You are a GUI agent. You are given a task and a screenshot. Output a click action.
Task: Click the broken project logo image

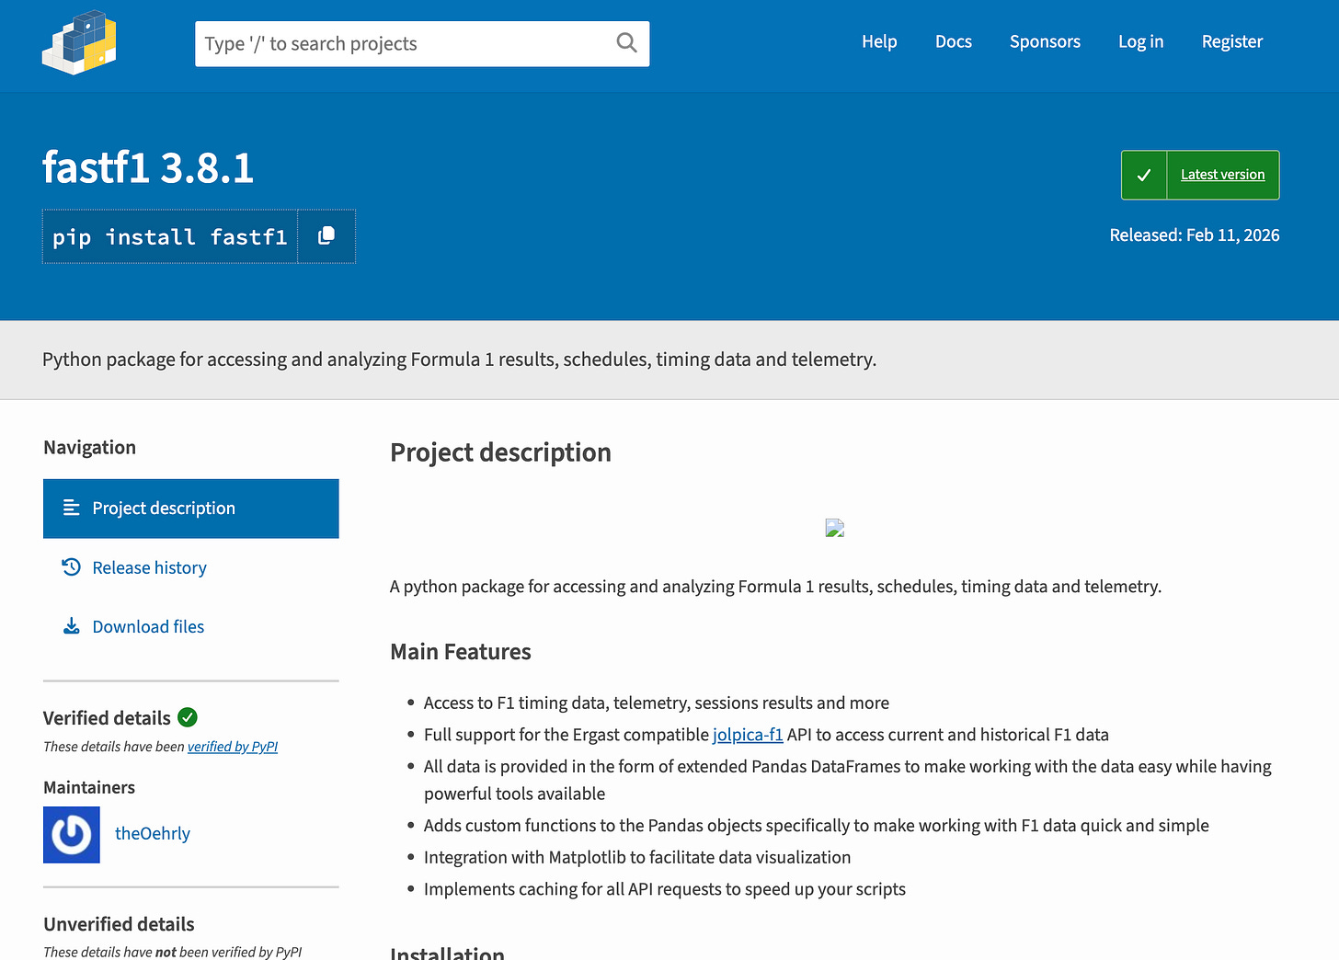[835, 528]
